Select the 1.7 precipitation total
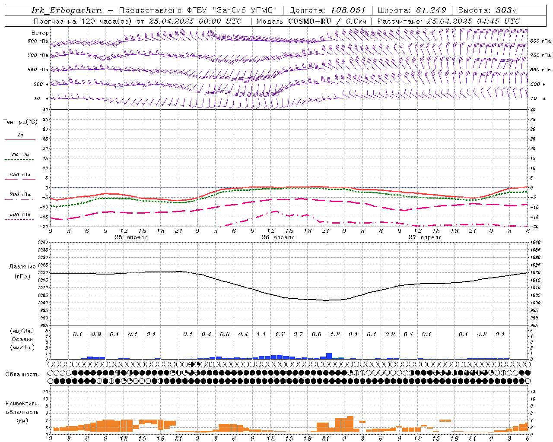Screen dimensions: 553x442 pos(280,335)
